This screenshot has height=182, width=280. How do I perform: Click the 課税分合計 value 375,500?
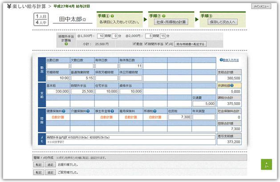233,104
